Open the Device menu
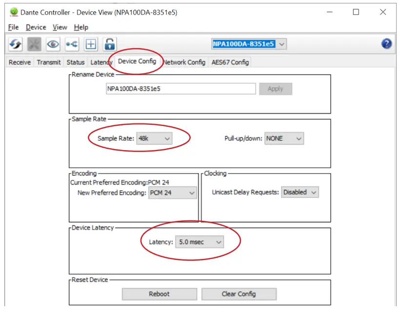The width and height of the screenshot is (400, 313). click(x=36, y=27)
